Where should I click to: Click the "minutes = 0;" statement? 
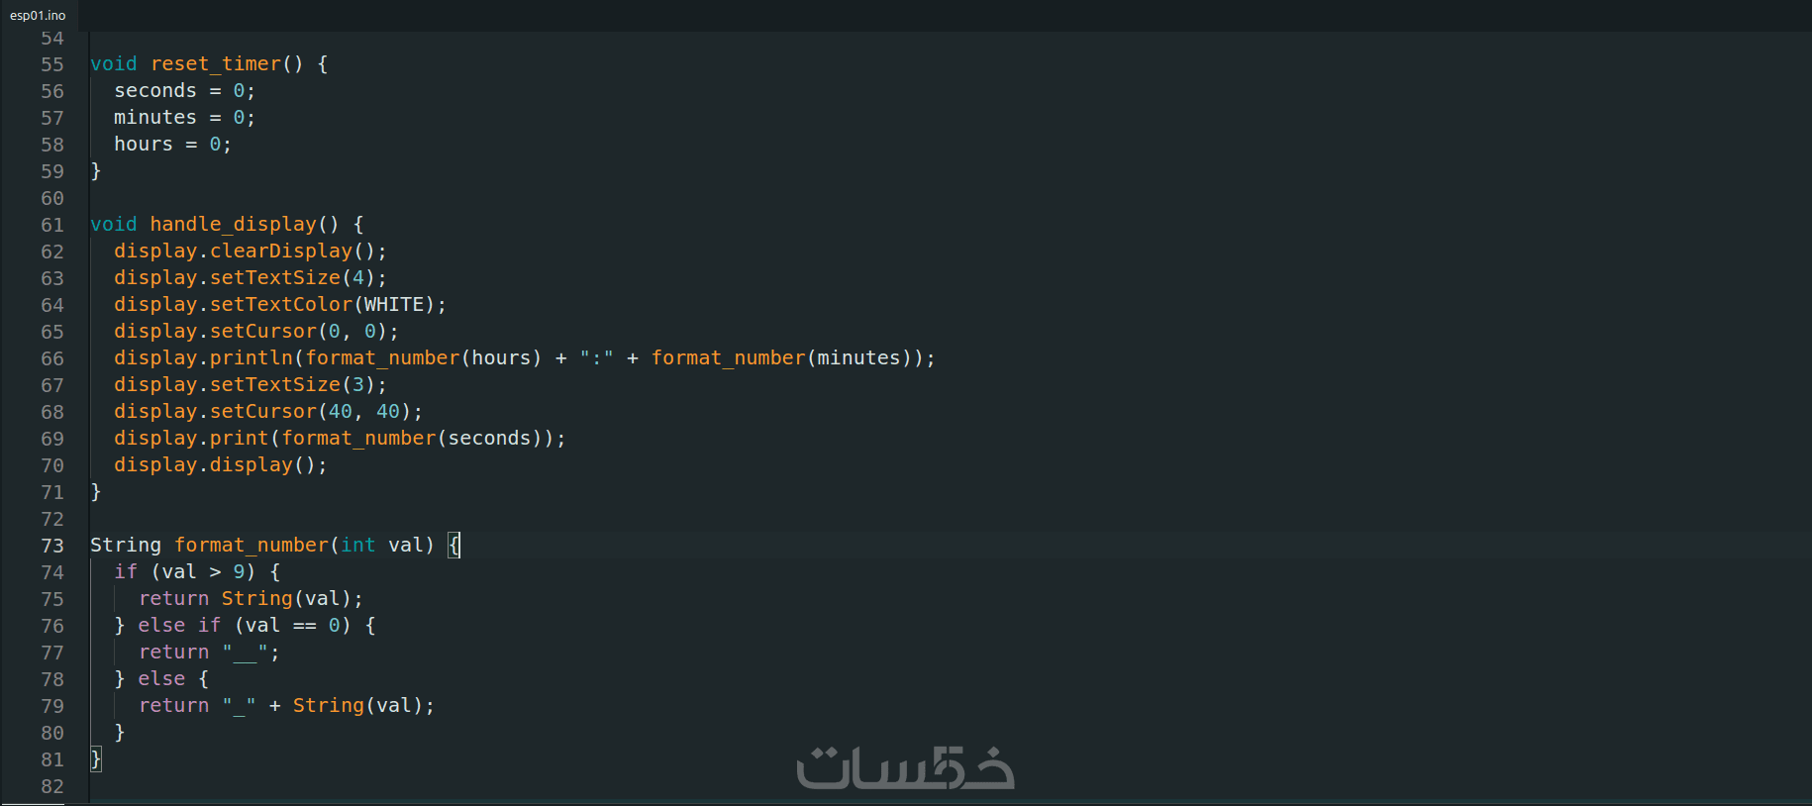coord(184,118)
